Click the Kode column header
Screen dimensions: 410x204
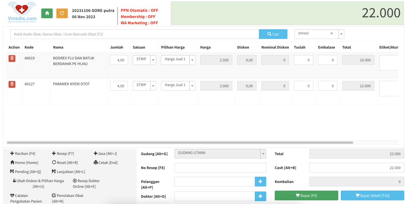29,47
